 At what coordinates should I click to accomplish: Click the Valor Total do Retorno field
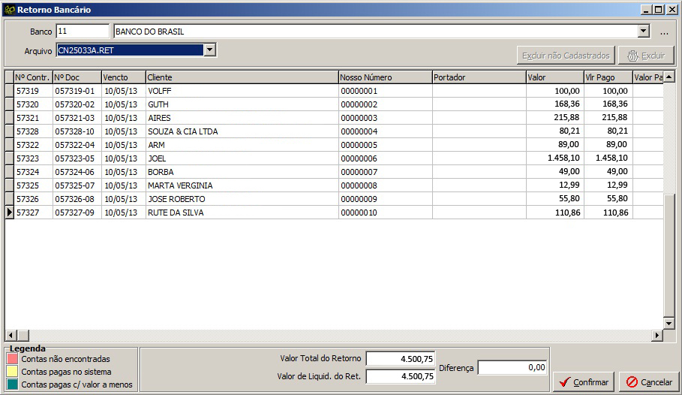coord(400,358)
